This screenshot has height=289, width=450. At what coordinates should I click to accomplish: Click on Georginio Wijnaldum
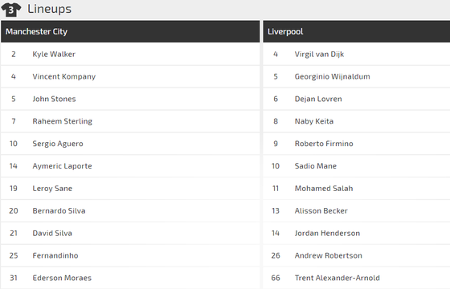(333, 76)
